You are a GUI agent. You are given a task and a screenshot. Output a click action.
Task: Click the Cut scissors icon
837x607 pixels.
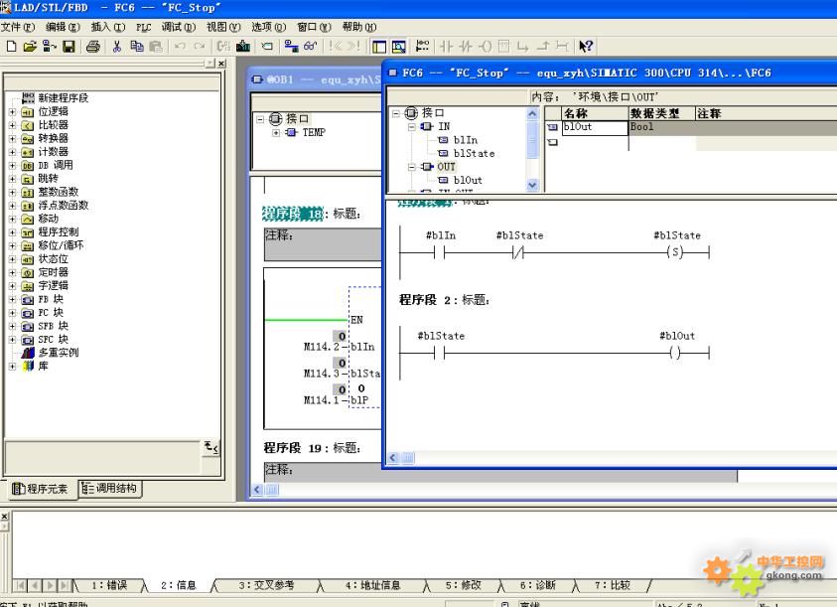click(117, 46)
